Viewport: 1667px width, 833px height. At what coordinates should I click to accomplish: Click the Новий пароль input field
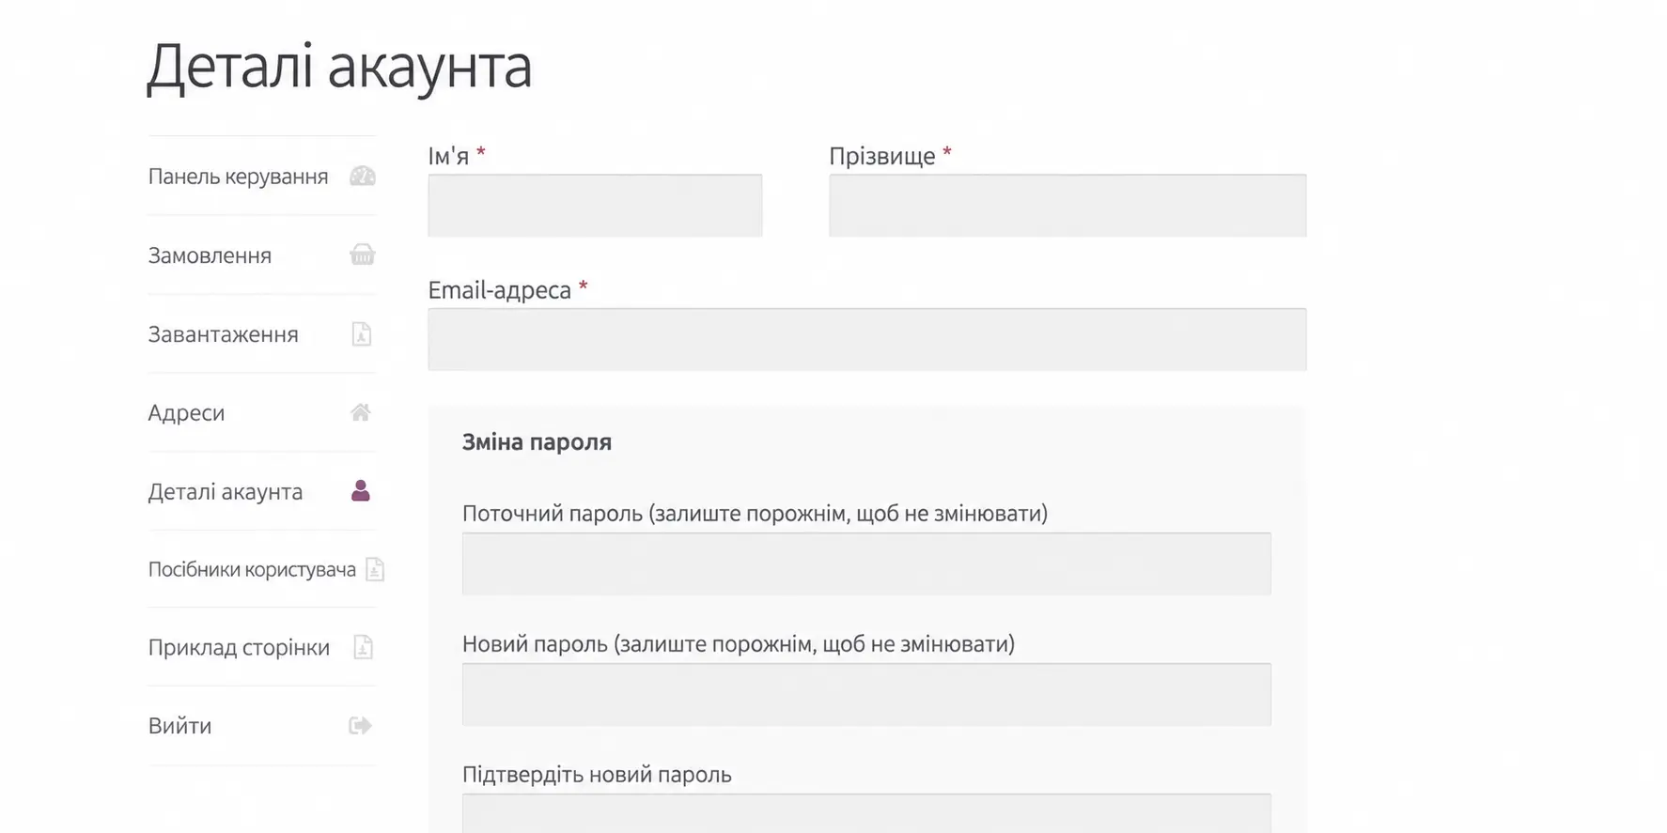(x=866, y=694)
